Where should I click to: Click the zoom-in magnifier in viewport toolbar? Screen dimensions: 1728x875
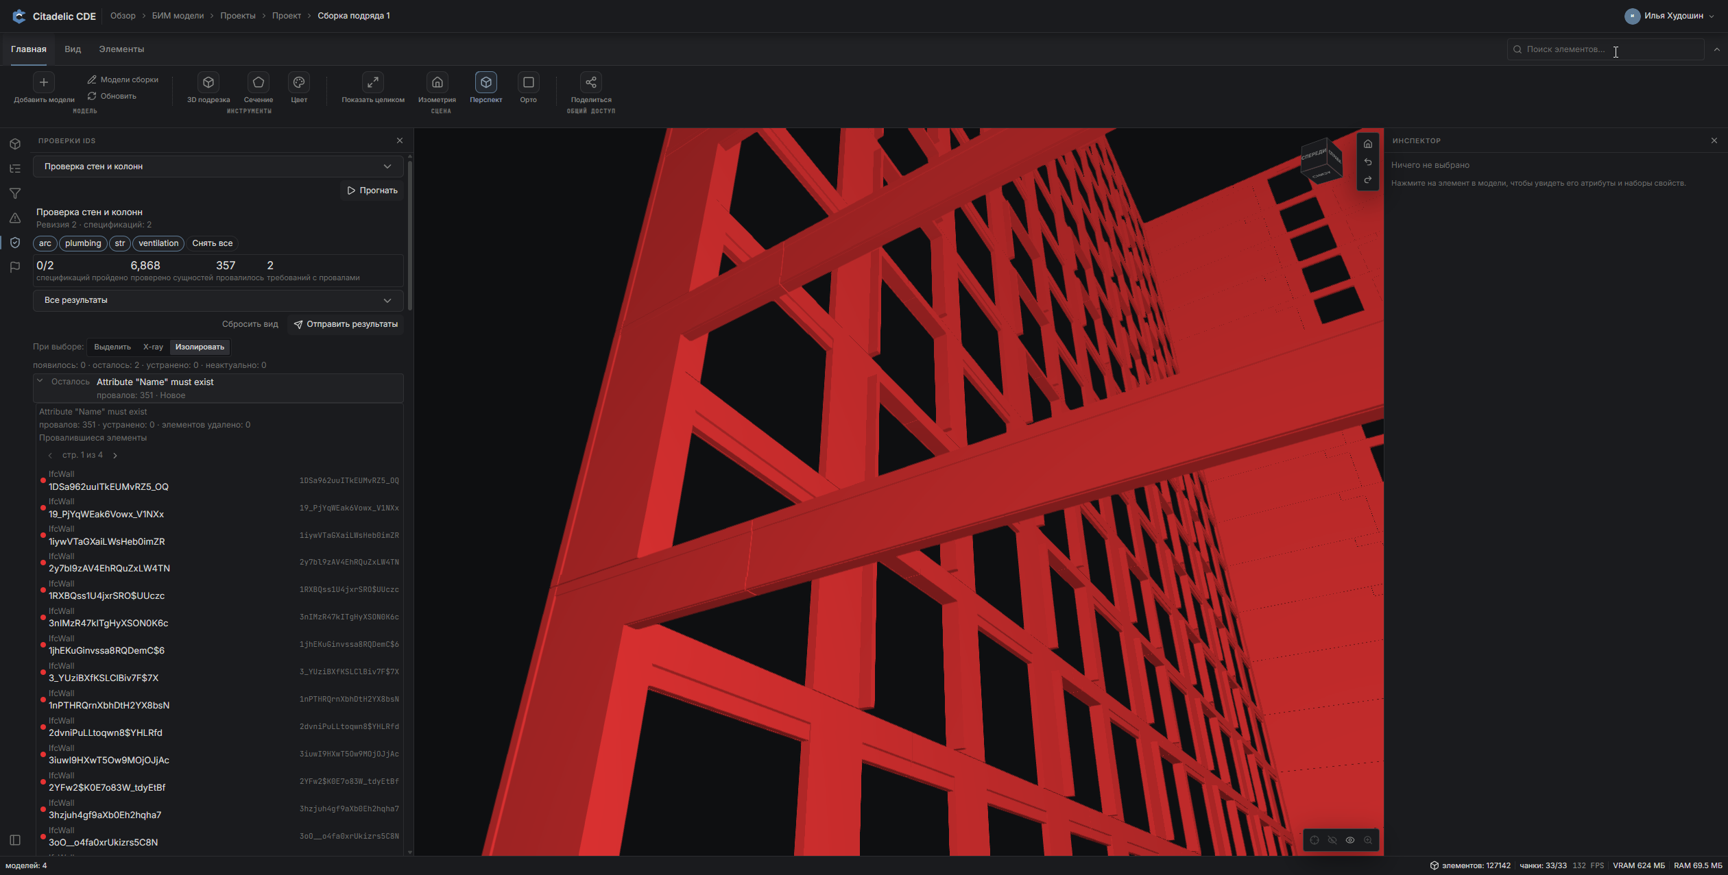pos(1368,840)
